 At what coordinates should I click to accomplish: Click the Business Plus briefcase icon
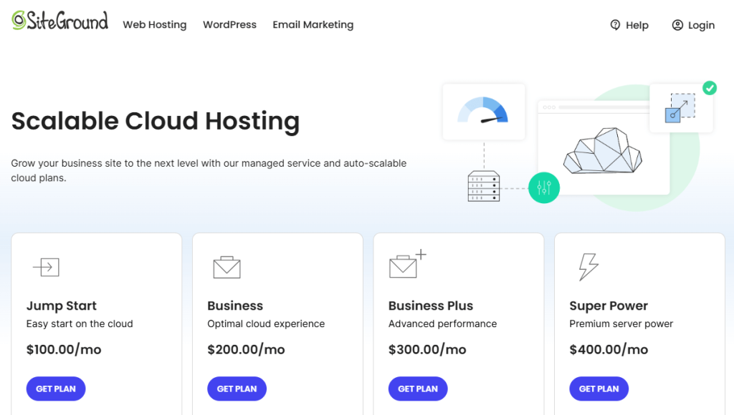(408, 264)
